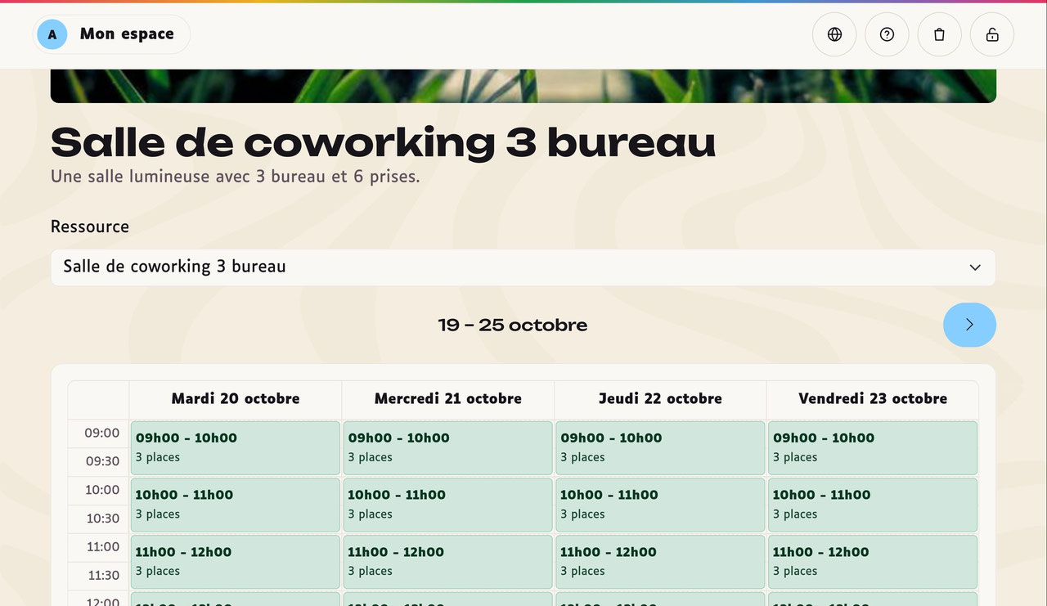Click the open padlock icon
The image size is (1047, 606).
click(991, 34)
